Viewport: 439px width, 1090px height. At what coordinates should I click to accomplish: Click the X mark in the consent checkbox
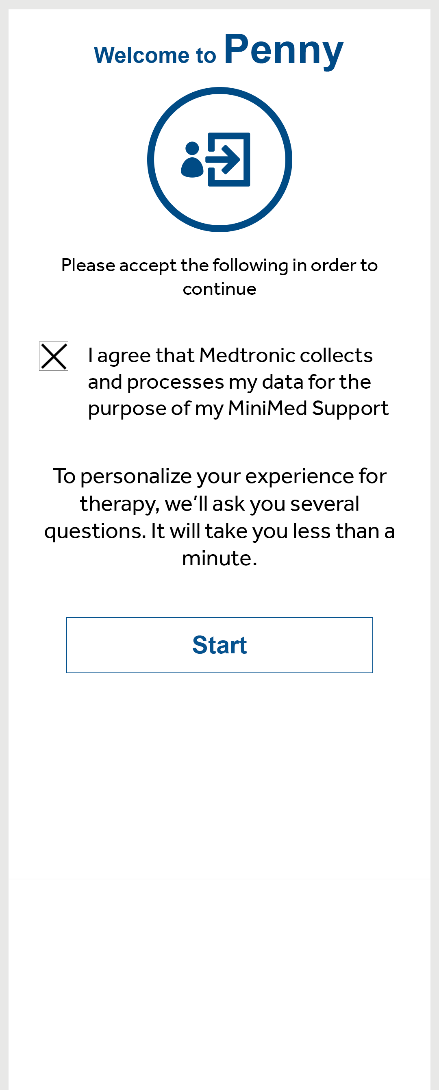click(x=54, y=356)
